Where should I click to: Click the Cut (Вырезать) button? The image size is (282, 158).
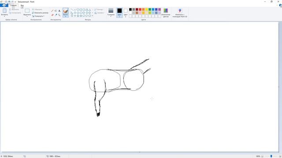pos(14,9)
